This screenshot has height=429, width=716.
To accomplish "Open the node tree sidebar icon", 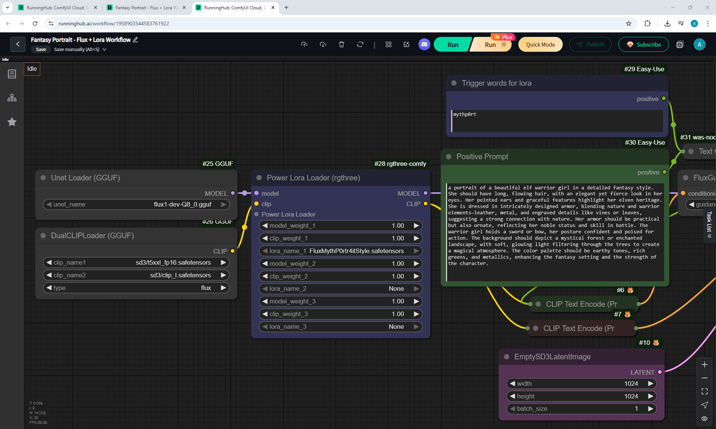I will coord(12,98).
